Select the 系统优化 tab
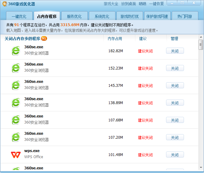The height and width of the screenshot is (173, 204). [x=102, y=16]
